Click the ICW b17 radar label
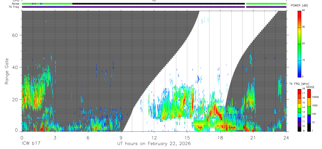322x149 pixels. tap(31, 144)
